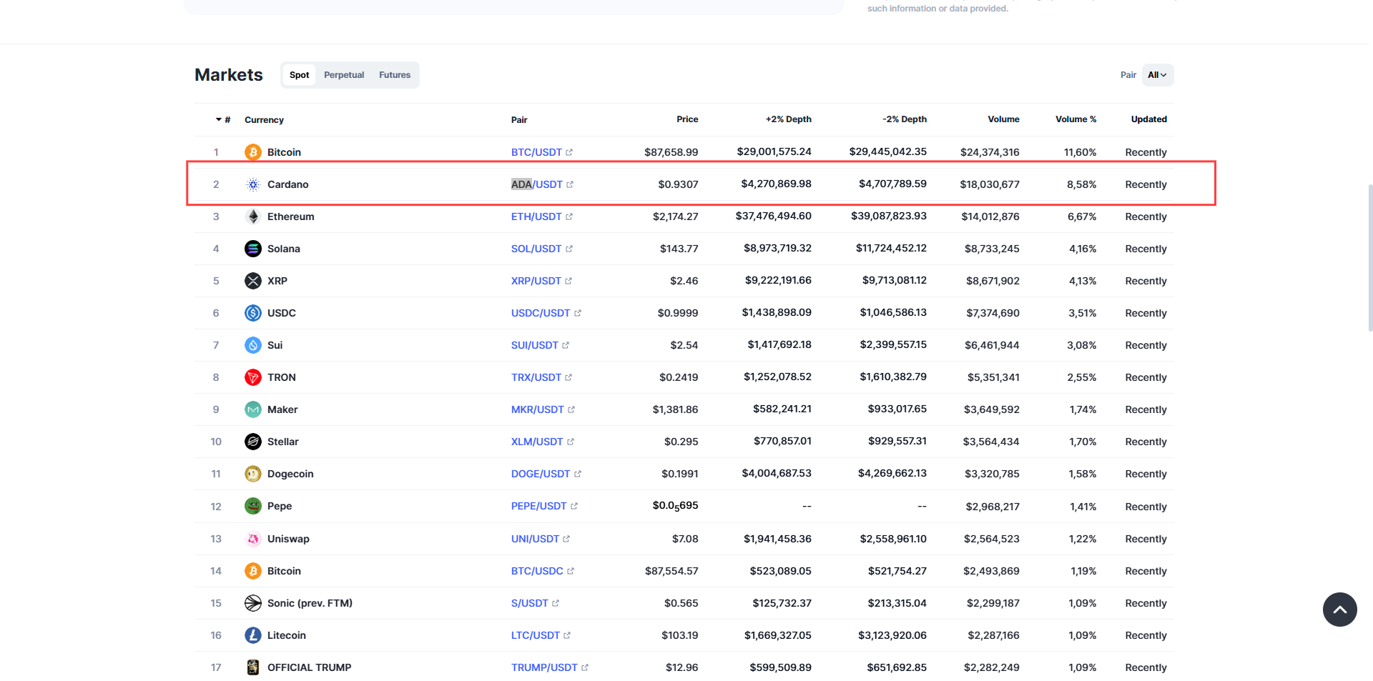The width and height of the screenshot is (1373, 681).
Task: Open the MKR/USDT pair link
Action: pyautogui.click(x=538, y=409)
